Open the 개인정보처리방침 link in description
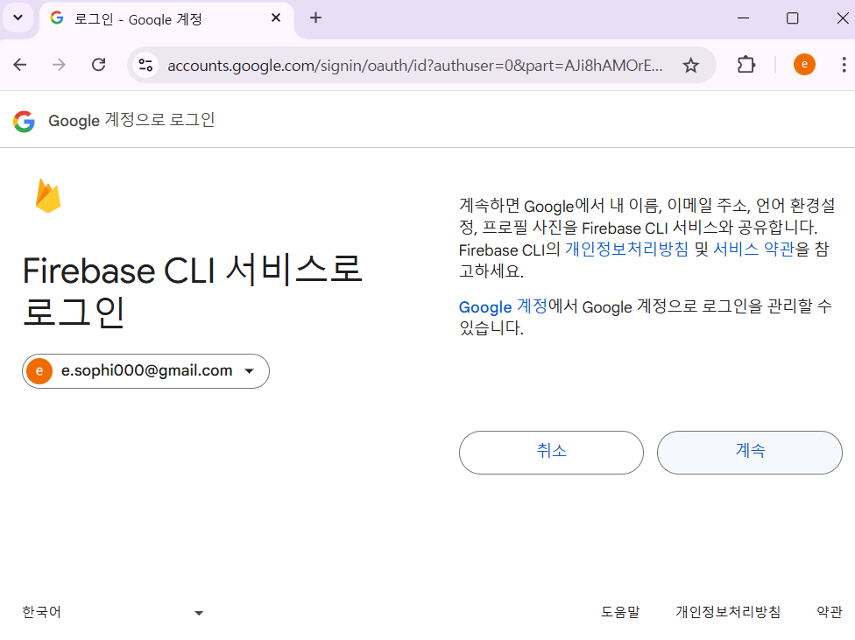The image size is (855, 640). [626, 250]
